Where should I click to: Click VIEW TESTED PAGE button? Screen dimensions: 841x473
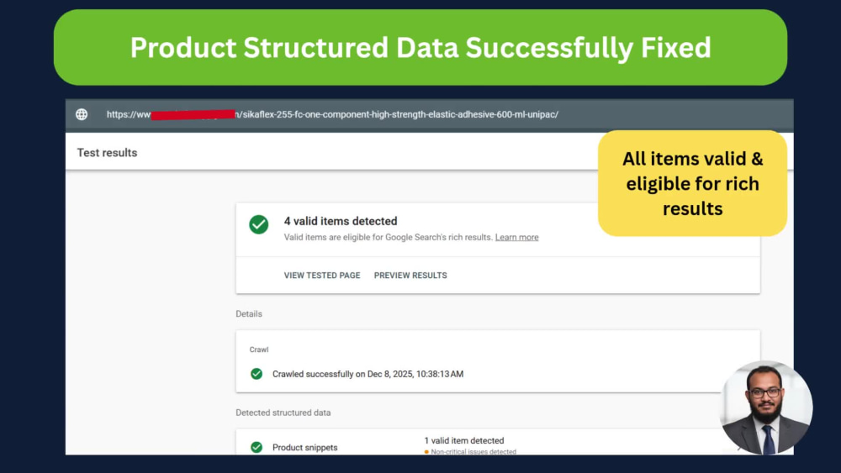click(322, 276)
